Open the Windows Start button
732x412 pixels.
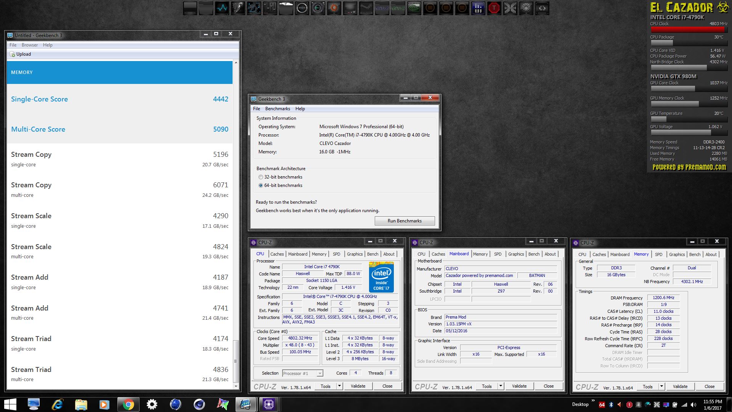tap(10, 404)
